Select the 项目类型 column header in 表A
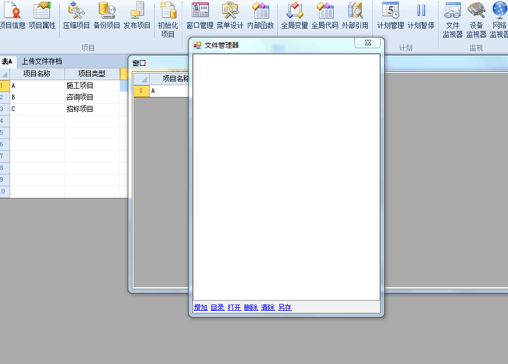508x364 pixels. pyautogui.click(x=93, y=74)
